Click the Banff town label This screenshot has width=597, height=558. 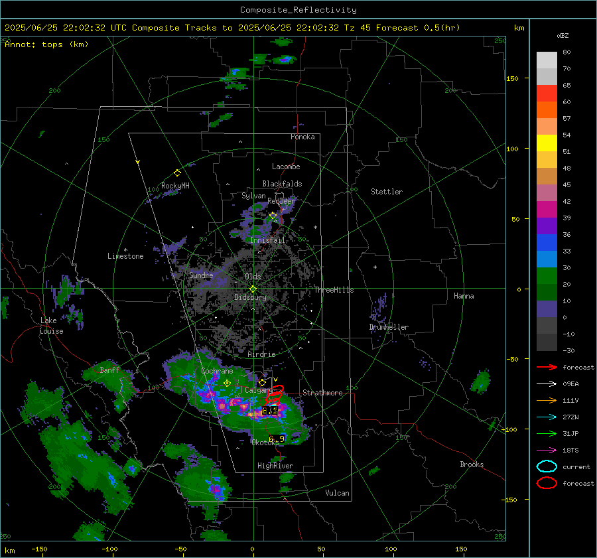109,370
